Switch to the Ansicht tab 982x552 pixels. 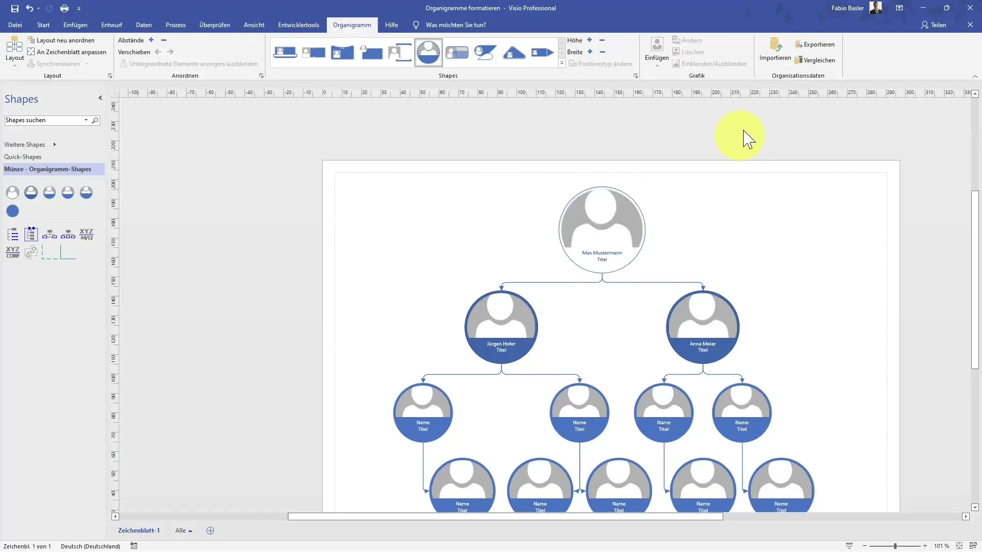tap(254, 25)
